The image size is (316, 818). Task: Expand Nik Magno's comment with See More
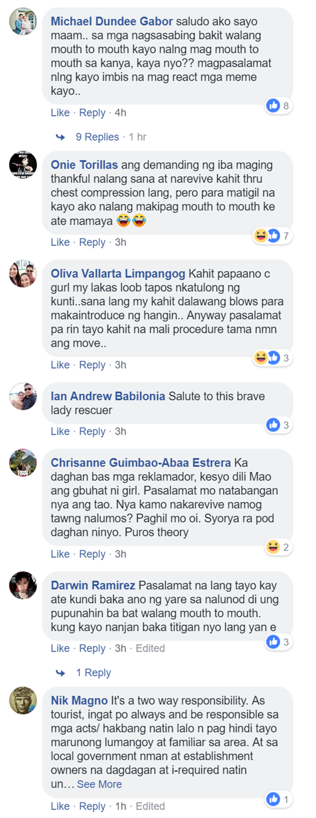(99, 784)
